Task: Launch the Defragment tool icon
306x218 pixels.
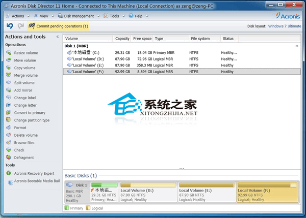Action: coord(9,158)
